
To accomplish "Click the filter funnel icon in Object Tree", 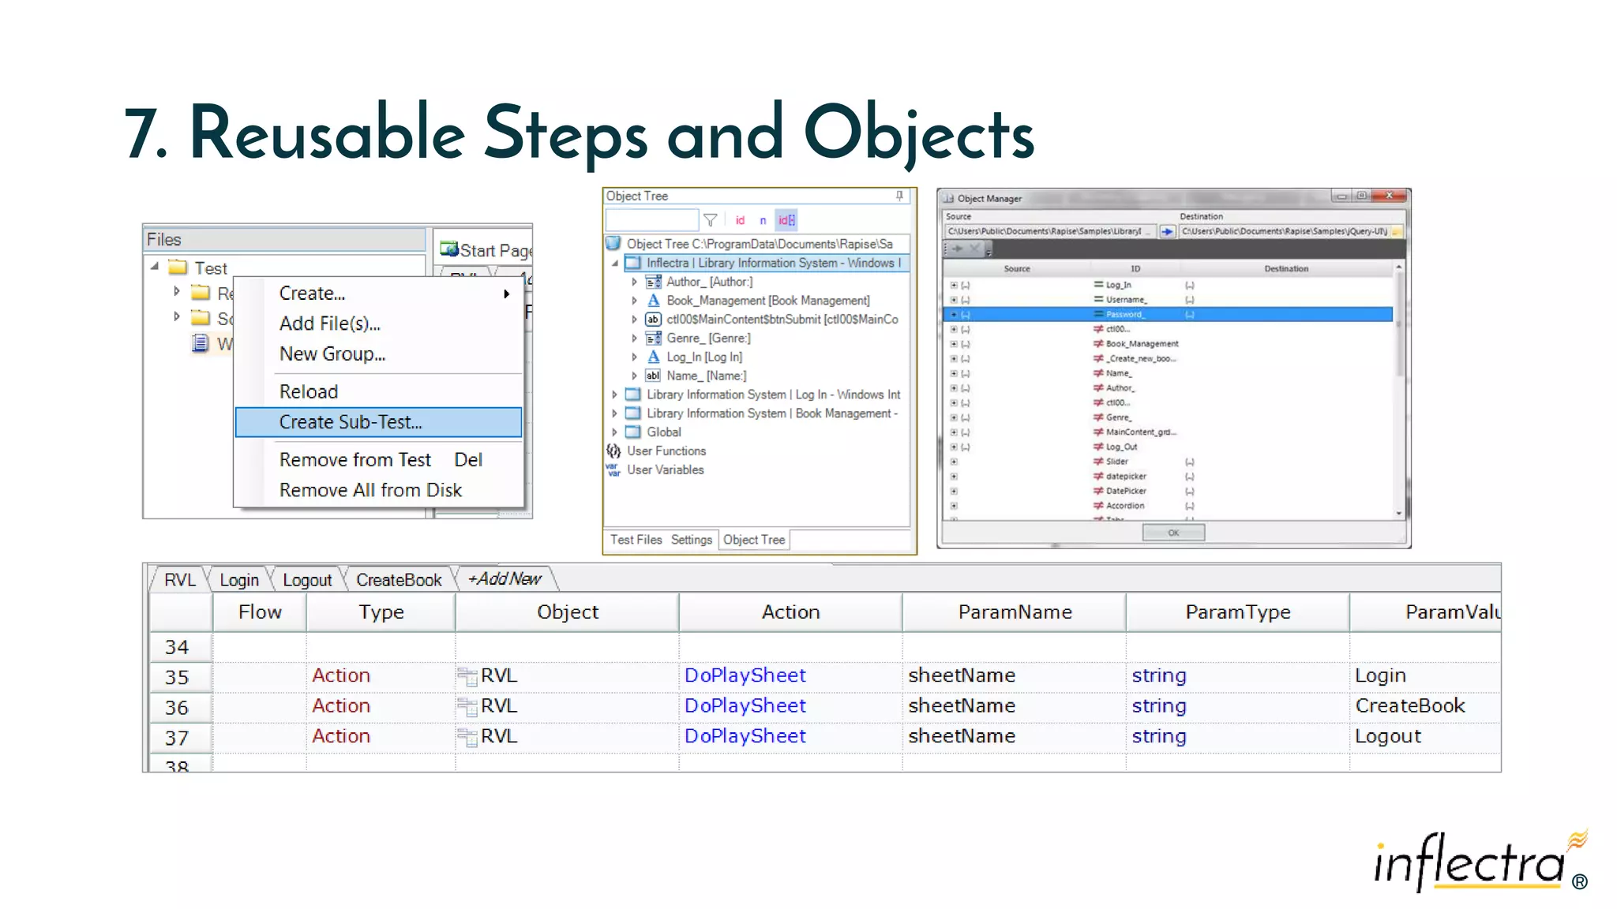I will click(710, 220).
